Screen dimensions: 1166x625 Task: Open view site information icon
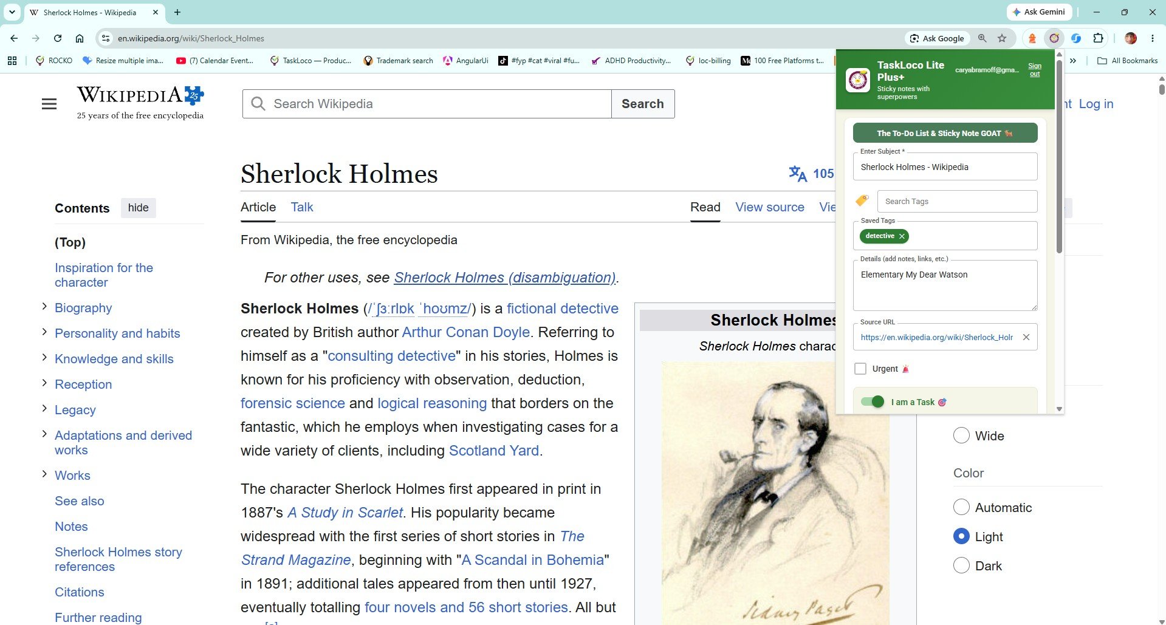pos(106,38)
